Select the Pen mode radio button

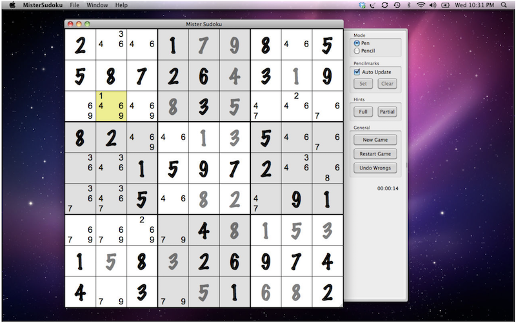(x=357, y=43)
